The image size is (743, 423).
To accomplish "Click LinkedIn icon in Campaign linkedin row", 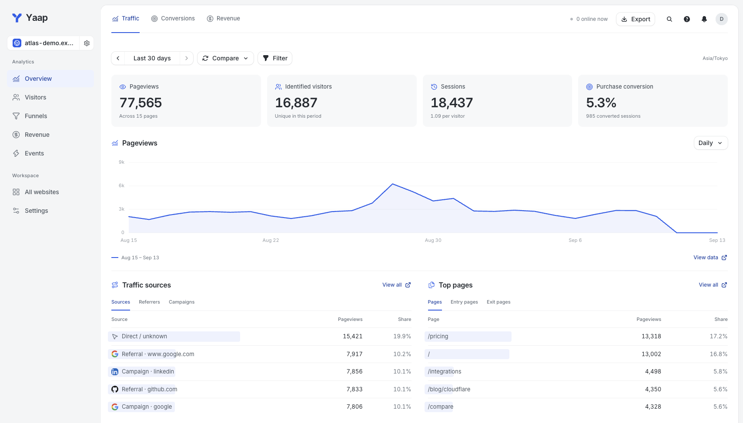I will click(x=115, y=372).
